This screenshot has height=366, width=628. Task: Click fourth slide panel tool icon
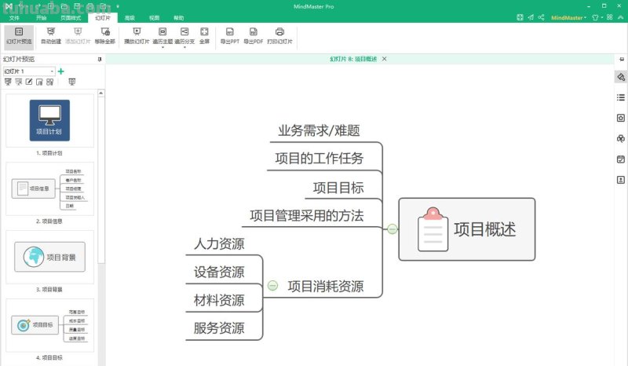pyautogui.click(x=39, y=82)
